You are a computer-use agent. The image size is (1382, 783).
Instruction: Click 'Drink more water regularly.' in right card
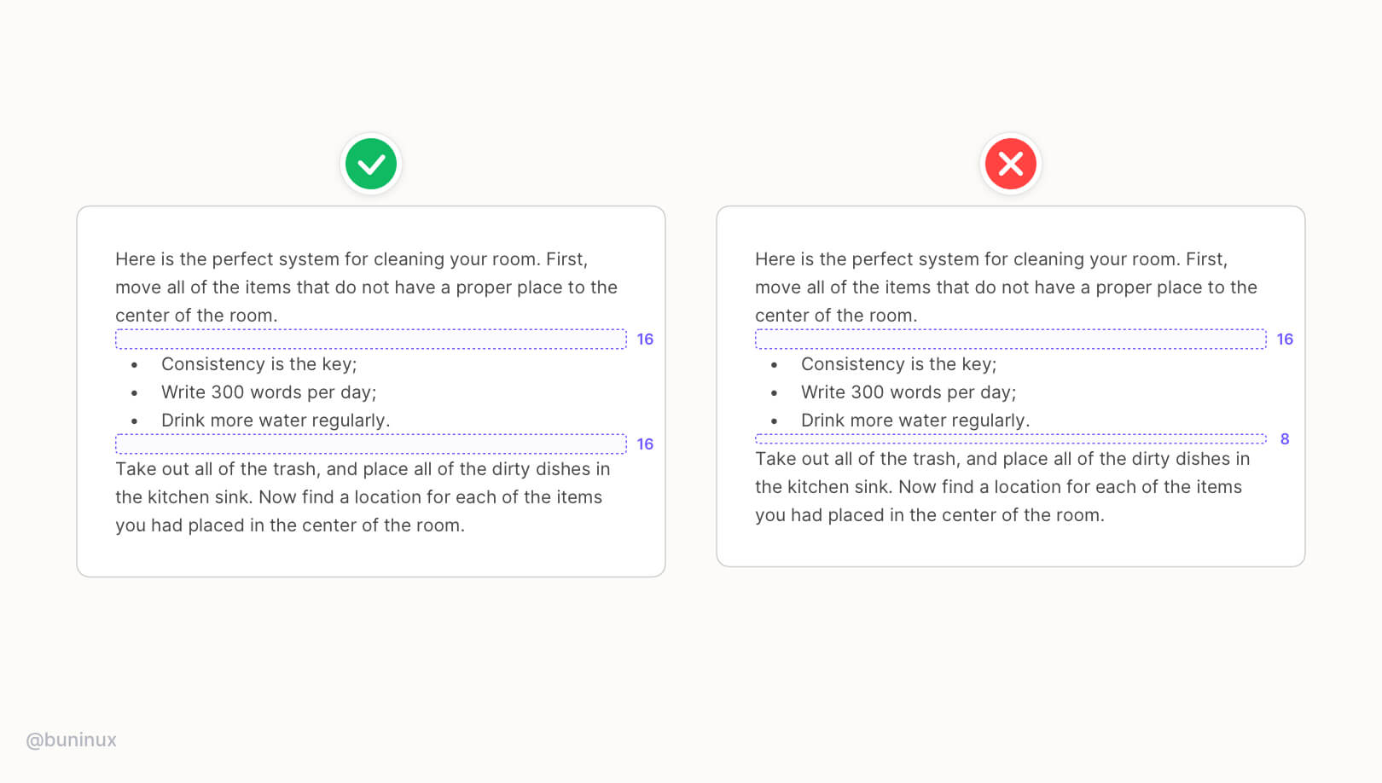pos(915,420)
